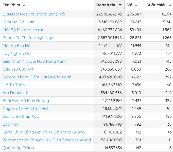Select the Doanh thu column header

coord(107,5)
